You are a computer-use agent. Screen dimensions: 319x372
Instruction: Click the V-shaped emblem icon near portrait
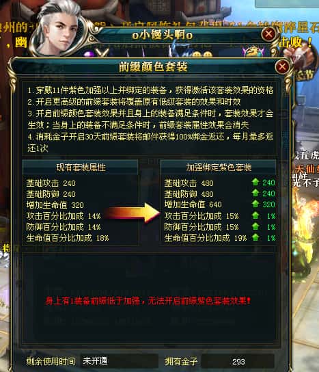pyautogui.click(x=102, y=53)
